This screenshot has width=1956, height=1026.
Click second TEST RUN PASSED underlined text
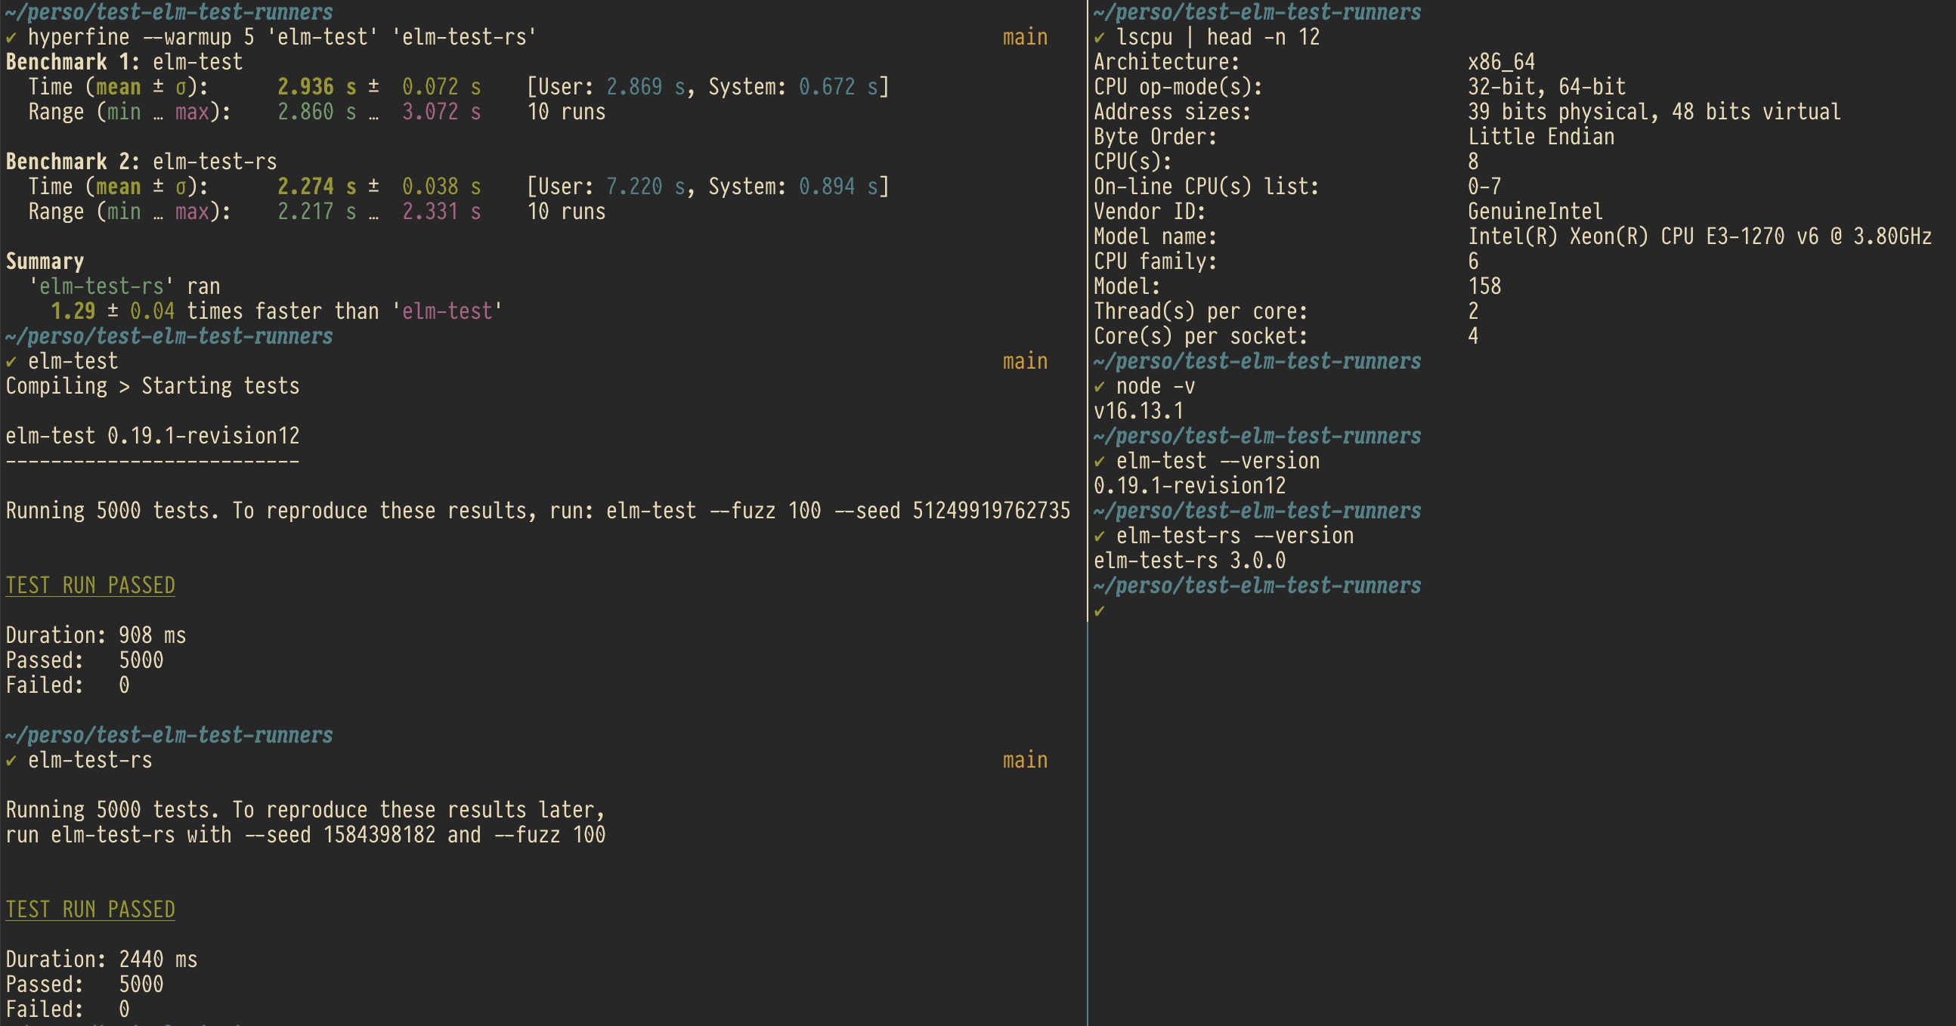[91, 910]
